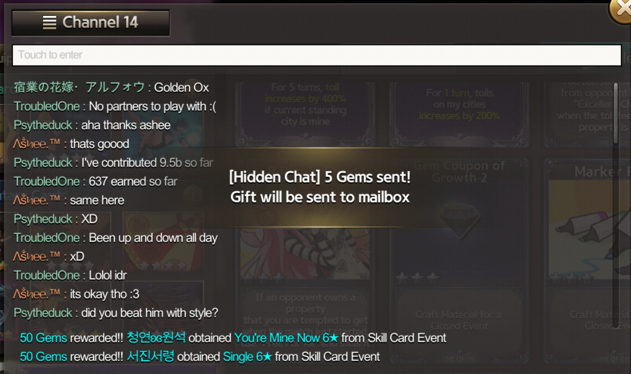Click the "You're Mine Now 6★" card link
This screenshot has width=631, height=374.
(x=286, y=338)
